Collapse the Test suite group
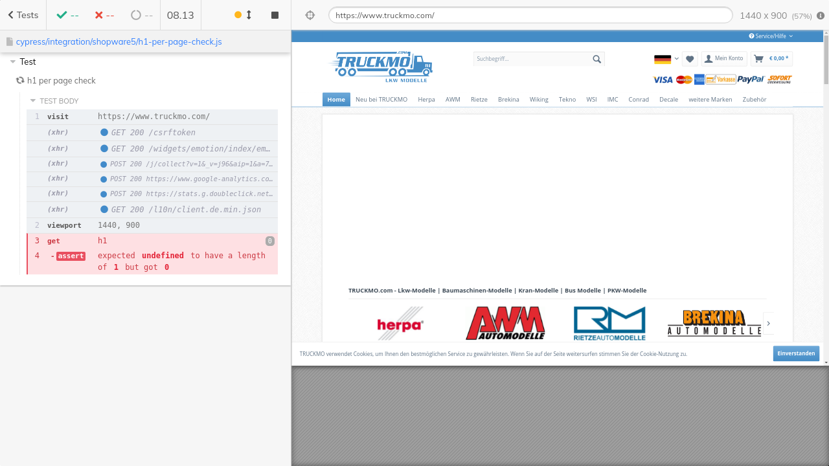This screenshot has height=466, width=829. (x=13, y=61)
